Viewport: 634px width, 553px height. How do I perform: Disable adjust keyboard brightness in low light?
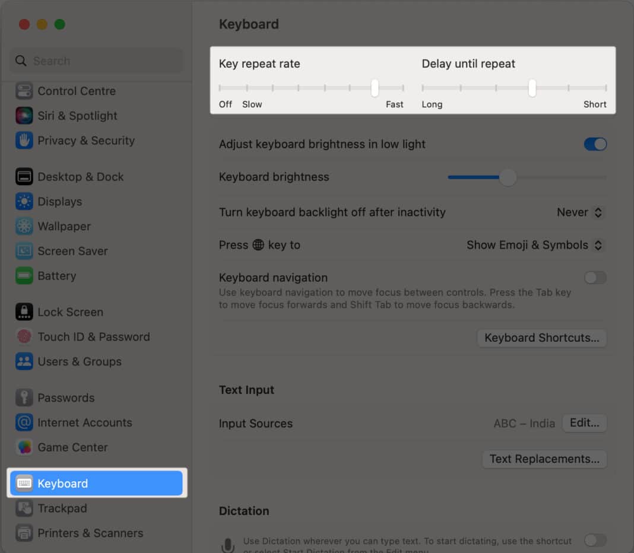pyautogui.click(x=595, y=144)
